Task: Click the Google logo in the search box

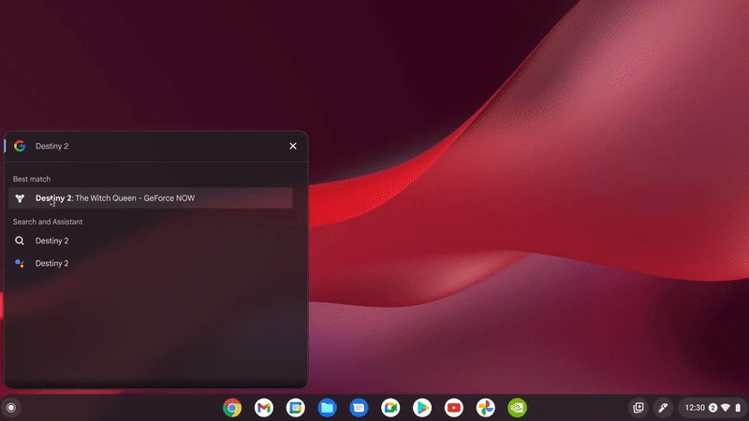Action: [x=20, y=146]
